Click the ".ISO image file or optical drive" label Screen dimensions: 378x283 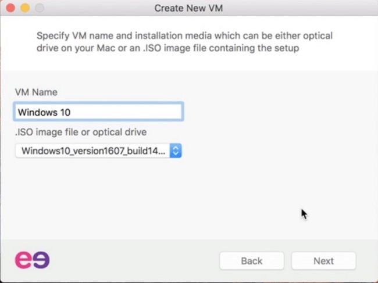81,132
